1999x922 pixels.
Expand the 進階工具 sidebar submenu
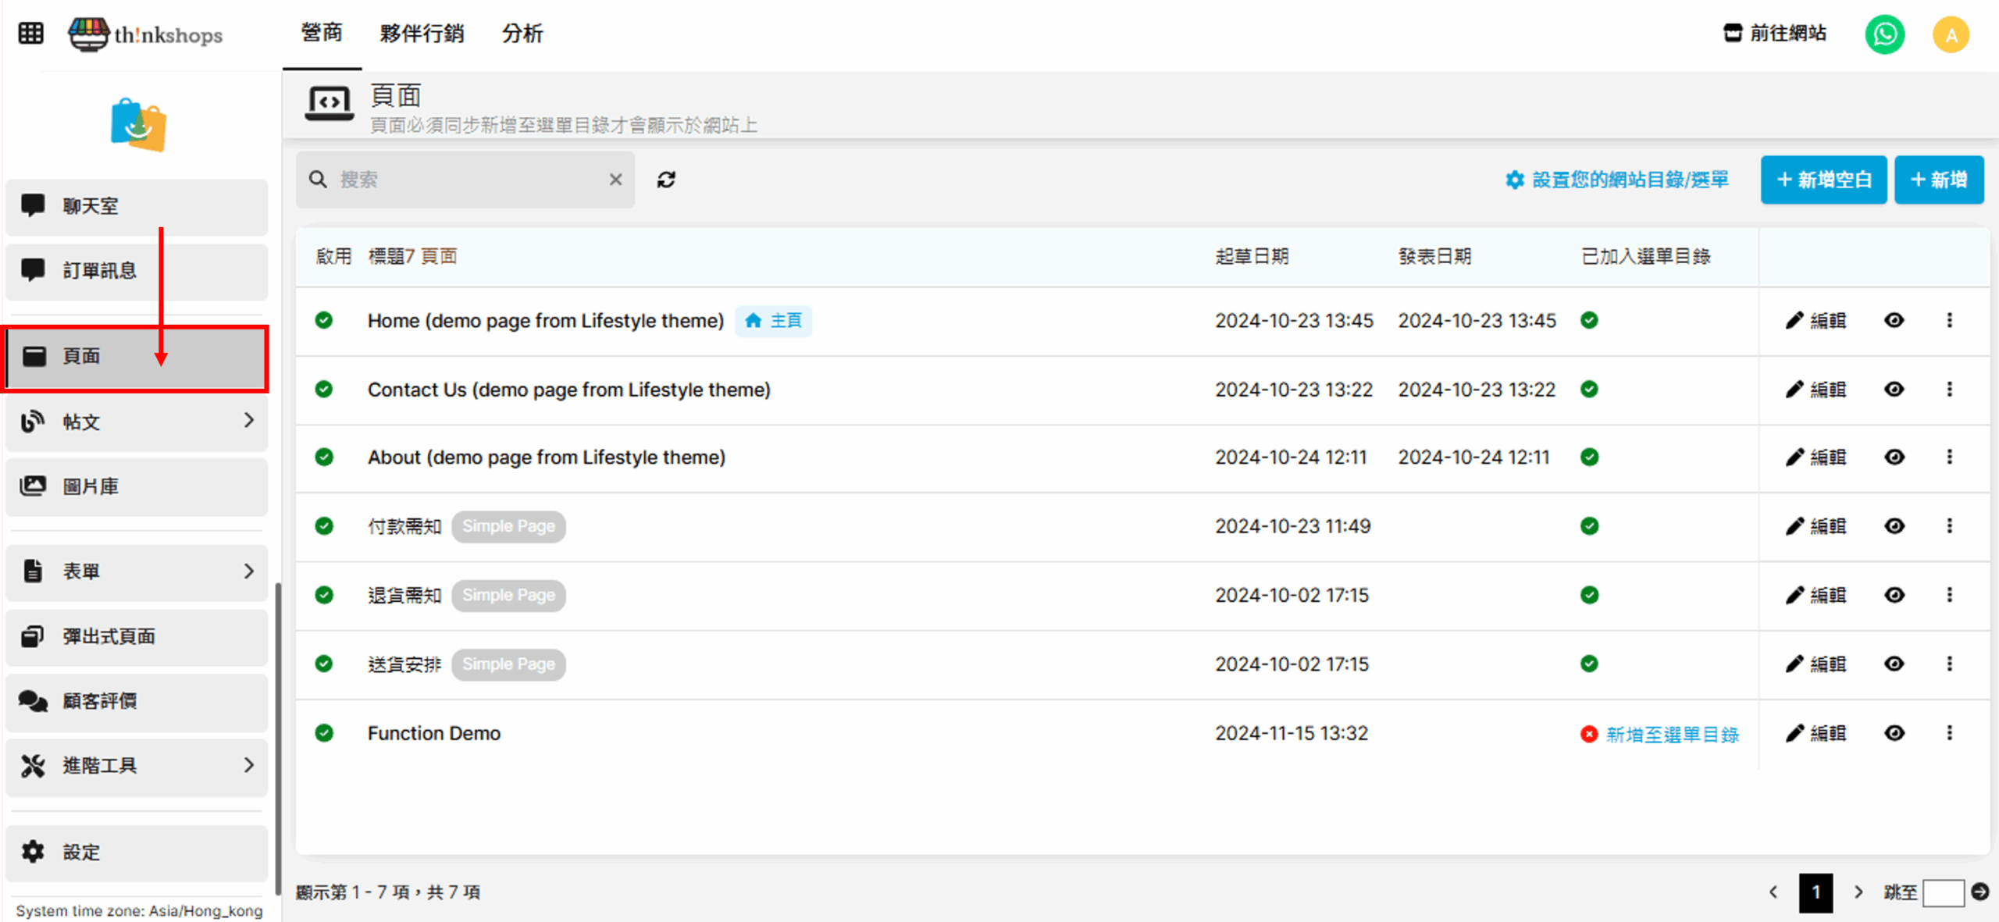tap(248, 765)
